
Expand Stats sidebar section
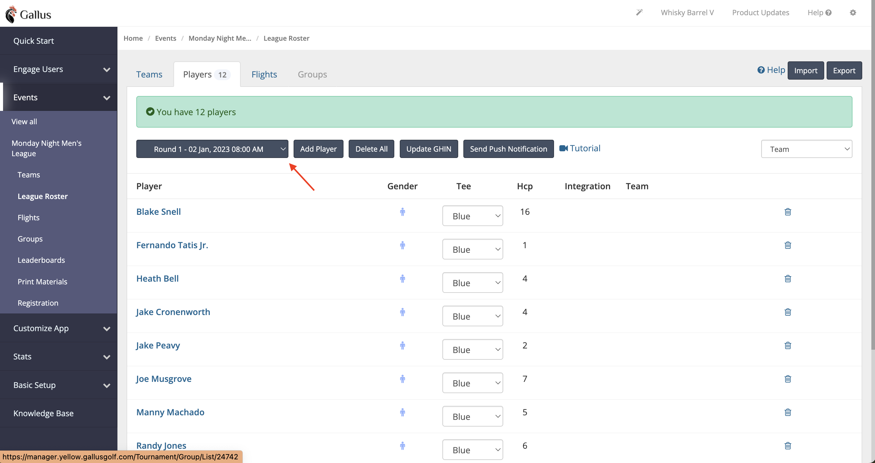tap(59, 356)
